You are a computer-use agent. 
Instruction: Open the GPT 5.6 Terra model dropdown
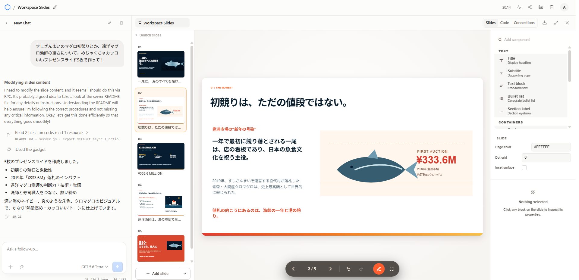coord(95,267)
